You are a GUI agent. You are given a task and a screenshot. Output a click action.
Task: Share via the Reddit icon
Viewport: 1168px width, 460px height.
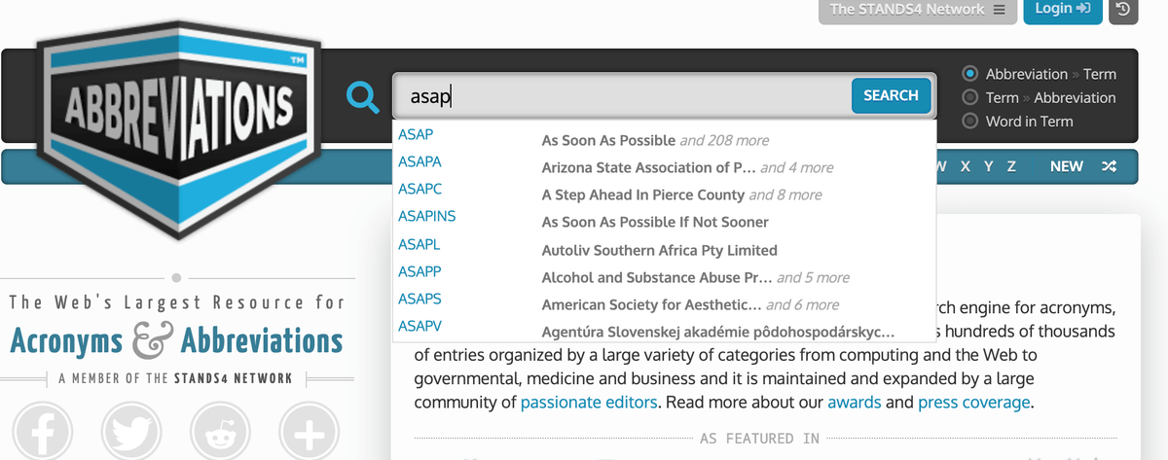221,433
